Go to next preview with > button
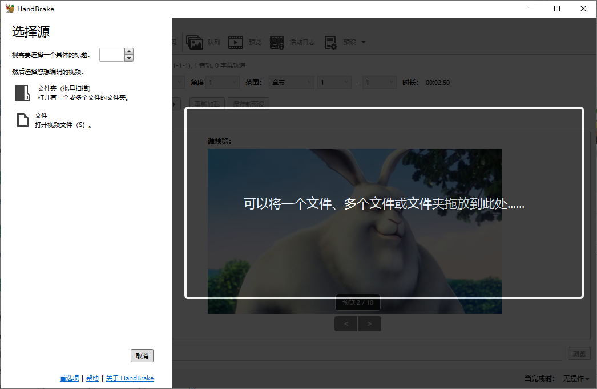The width and height of the screenshot is (597, 389). [370, 324]
